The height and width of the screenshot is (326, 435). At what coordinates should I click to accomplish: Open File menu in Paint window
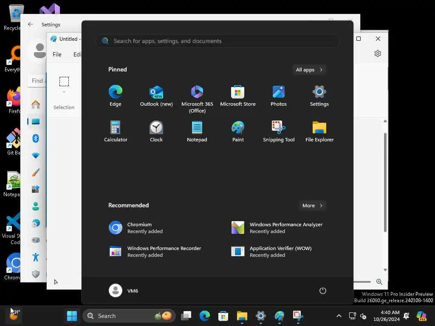click(57, 54)
